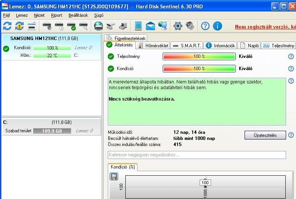
Task: Open the Riport menu
Action: (57, 15)
